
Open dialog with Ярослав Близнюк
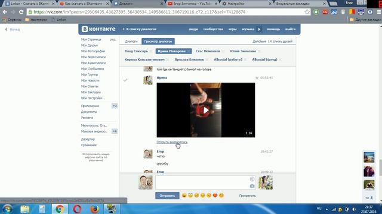pyautogui.click(x=189, y=59)
